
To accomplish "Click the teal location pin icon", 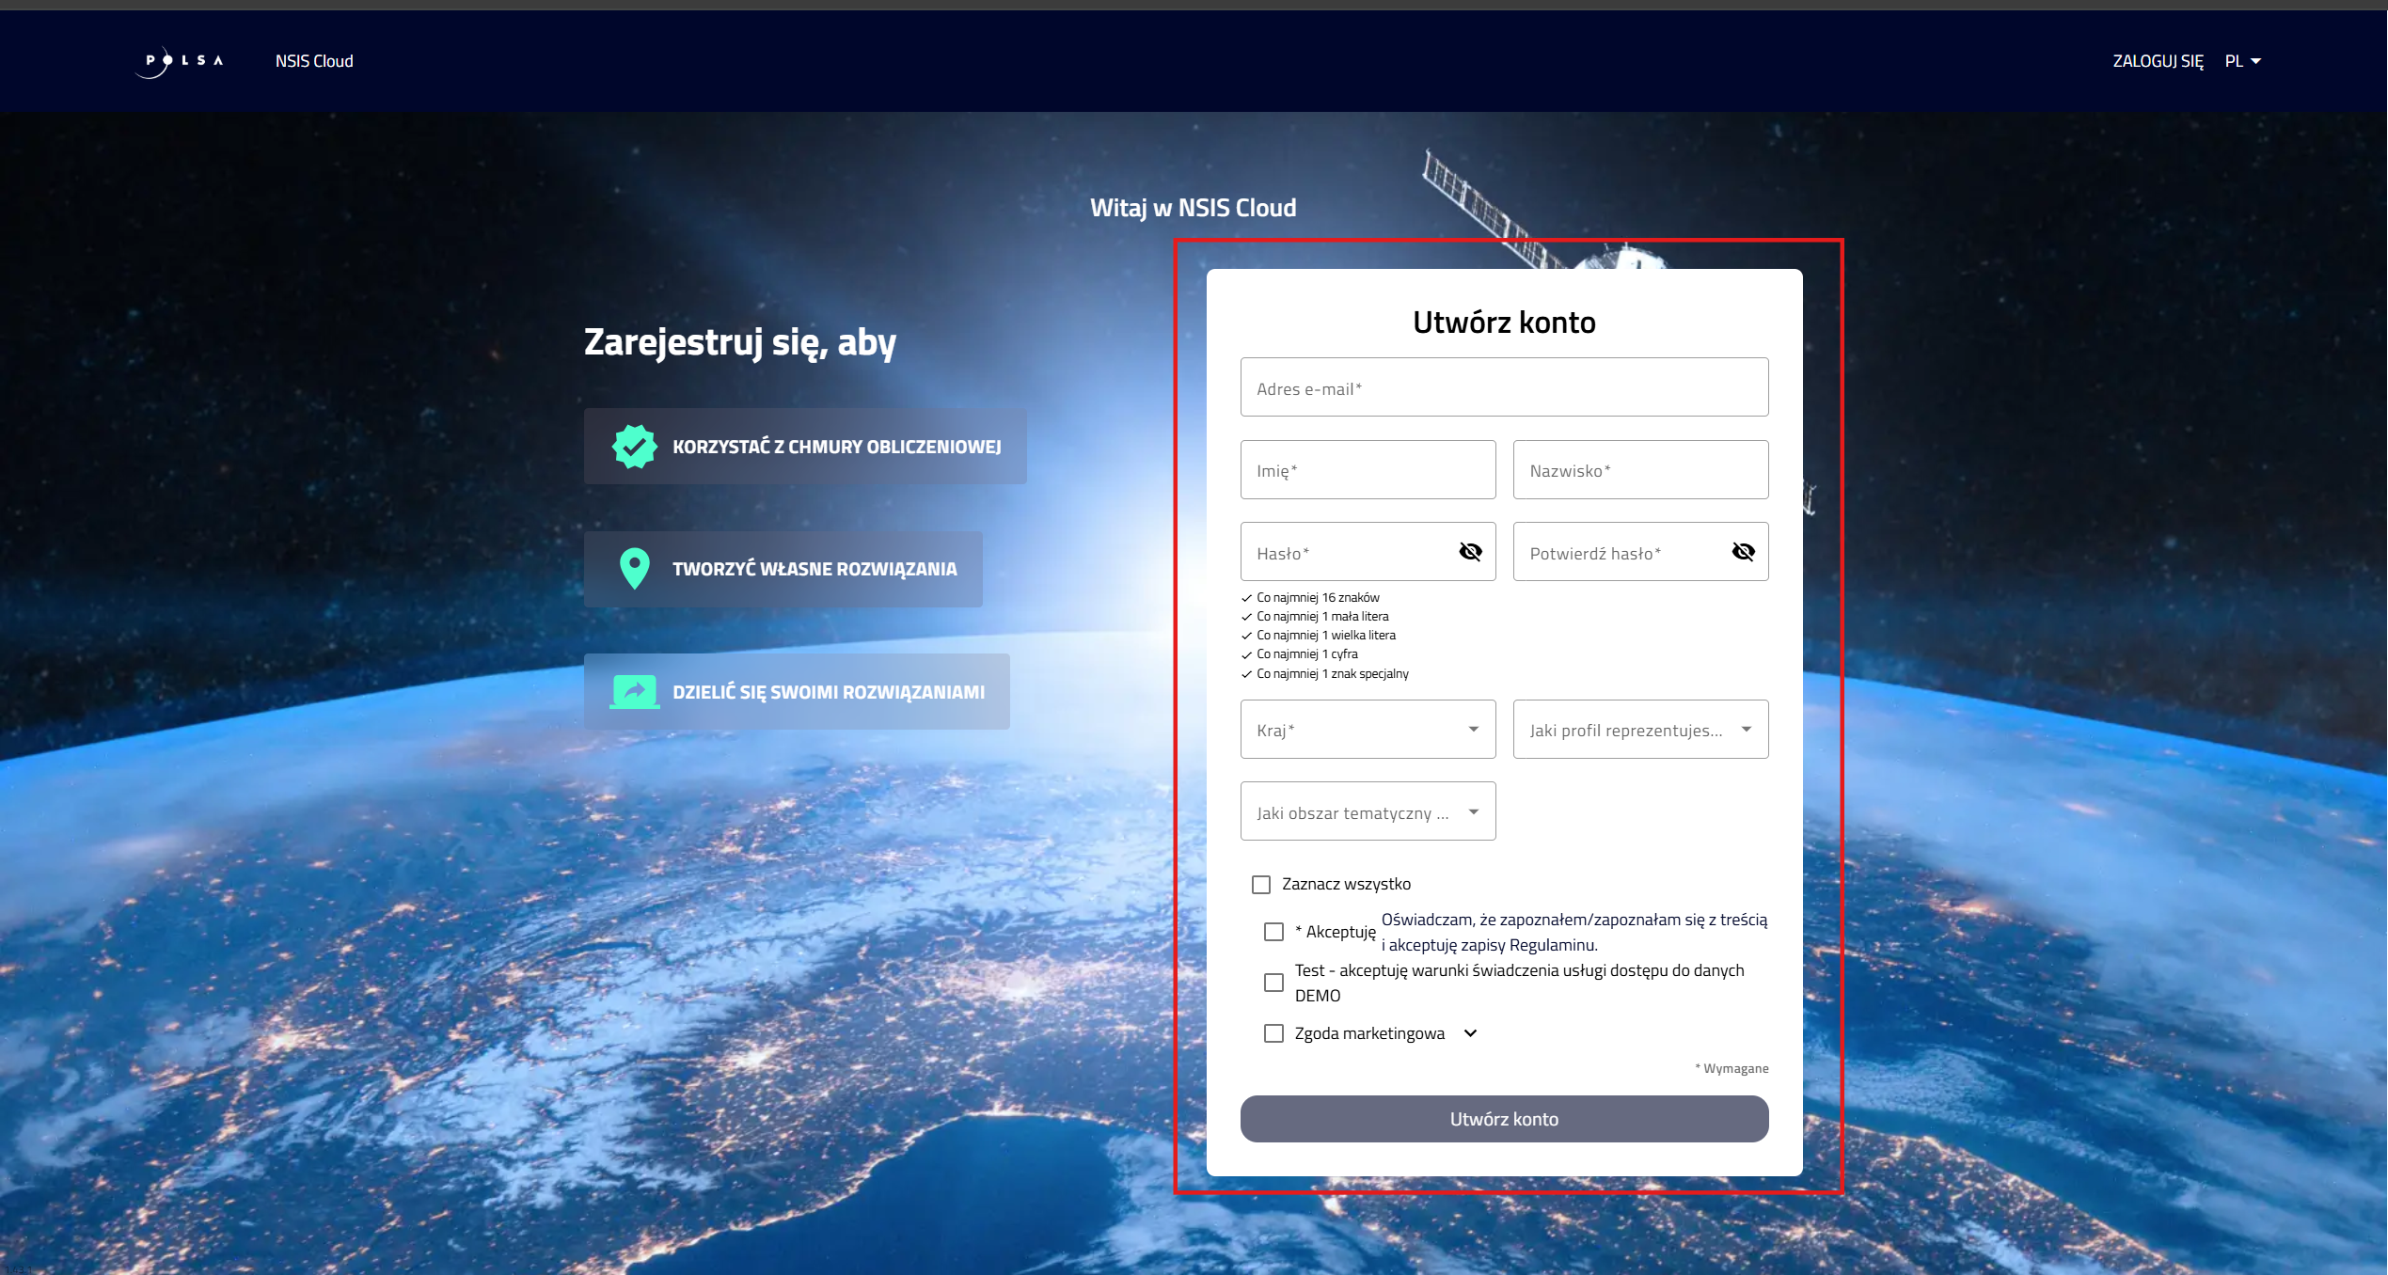I will pyautogui.click(x=633, y=568).
